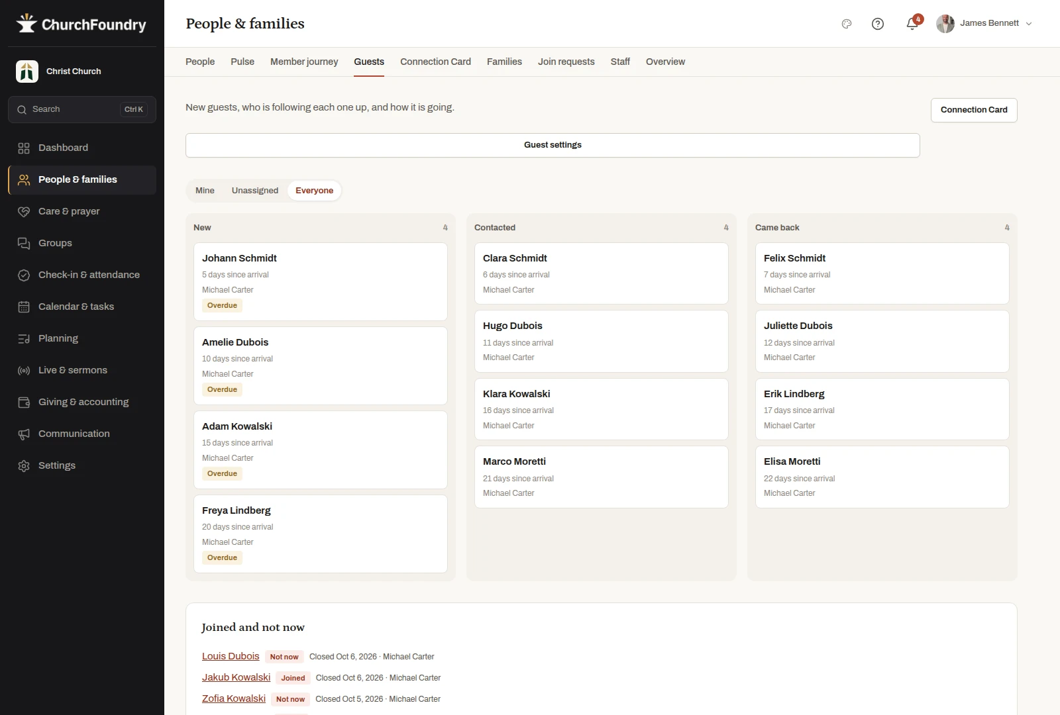Click the Care & prayer heart icon
Image resolution: width=1060 pixels, height=715 pixels.
pyautogui.click(x=24, y=212)
